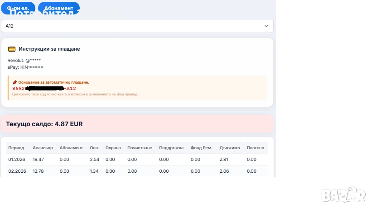
Task: Click the Фонд Рем. column header
Action: [202, 148]
